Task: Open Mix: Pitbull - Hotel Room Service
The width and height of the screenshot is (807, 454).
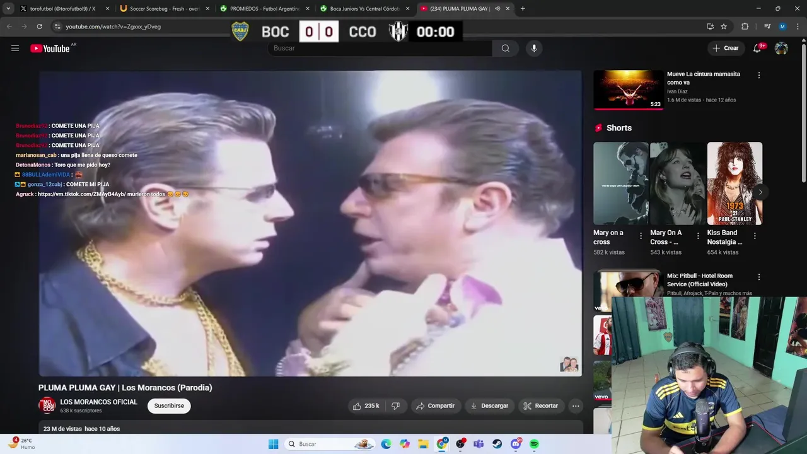Action: pos(700,280)
